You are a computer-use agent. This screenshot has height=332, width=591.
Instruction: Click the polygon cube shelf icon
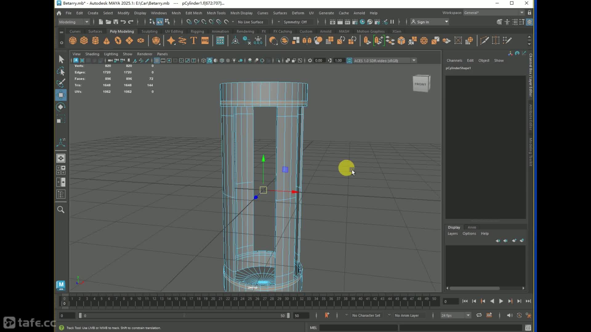[84, 41]
